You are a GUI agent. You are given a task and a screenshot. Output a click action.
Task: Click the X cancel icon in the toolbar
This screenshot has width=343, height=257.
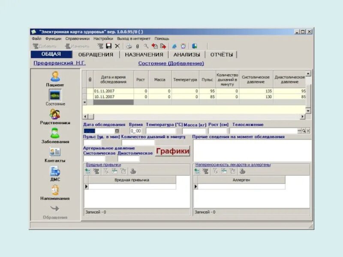click(x=117, y=46)
